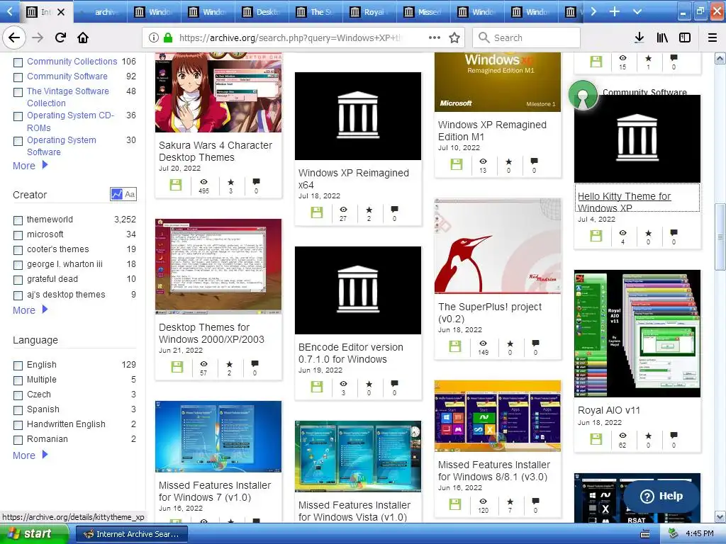Open the browser home page
This screenshot has height=544, width=726.
[x=83, y=38]
